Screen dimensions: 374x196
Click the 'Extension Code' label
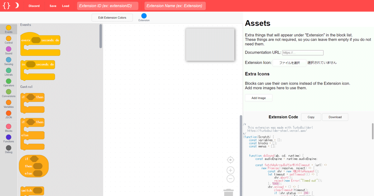(283, 117)
